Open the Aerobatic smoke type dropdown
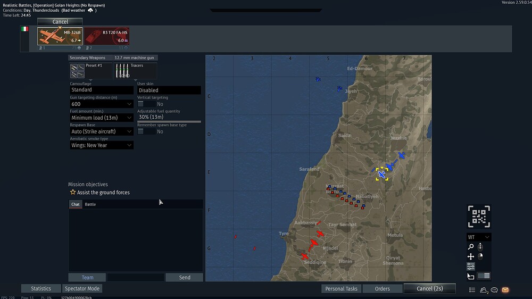 (102, 145)
